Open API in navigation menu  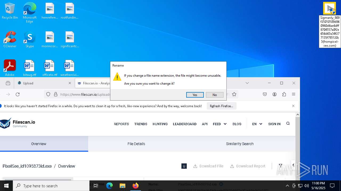tap(205, 124)
